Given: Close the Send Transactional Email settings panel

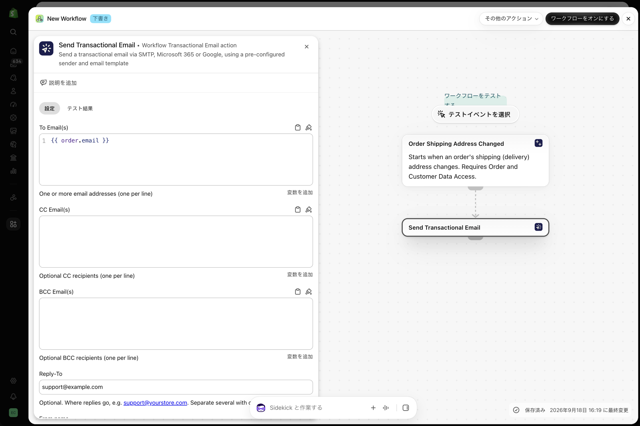Looking at the screenshot, I should coord(307,47).
